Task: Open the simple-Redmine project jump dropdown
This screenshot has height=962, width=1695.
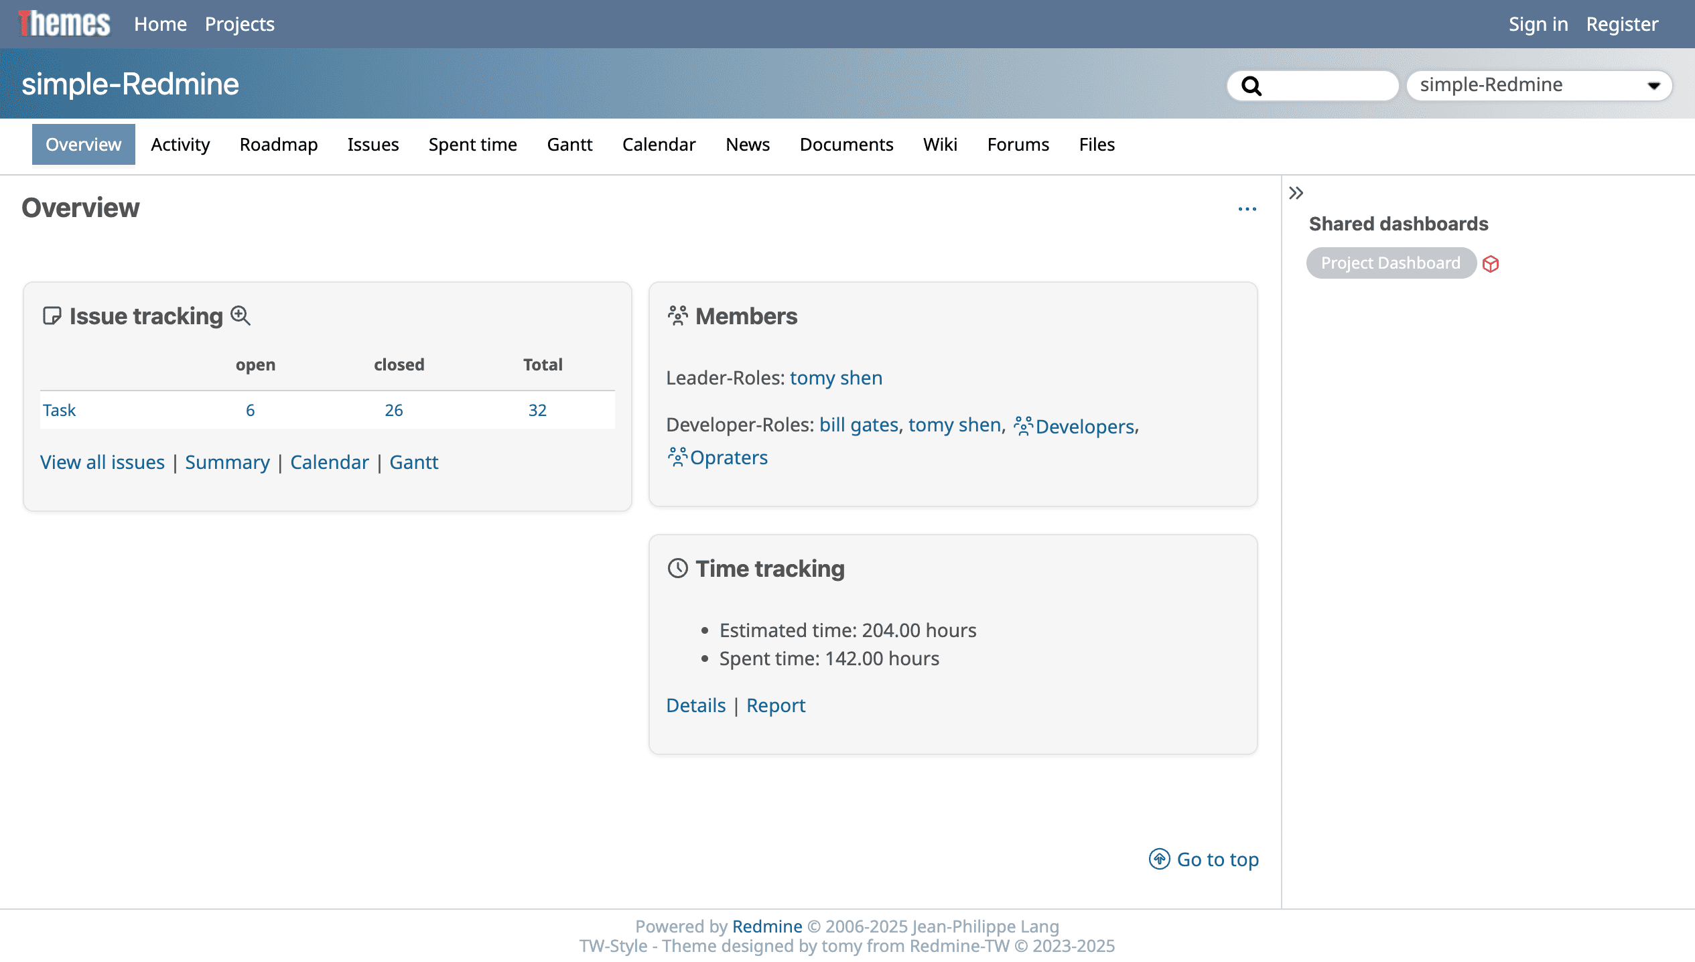Action: [x=1539, y=85]
